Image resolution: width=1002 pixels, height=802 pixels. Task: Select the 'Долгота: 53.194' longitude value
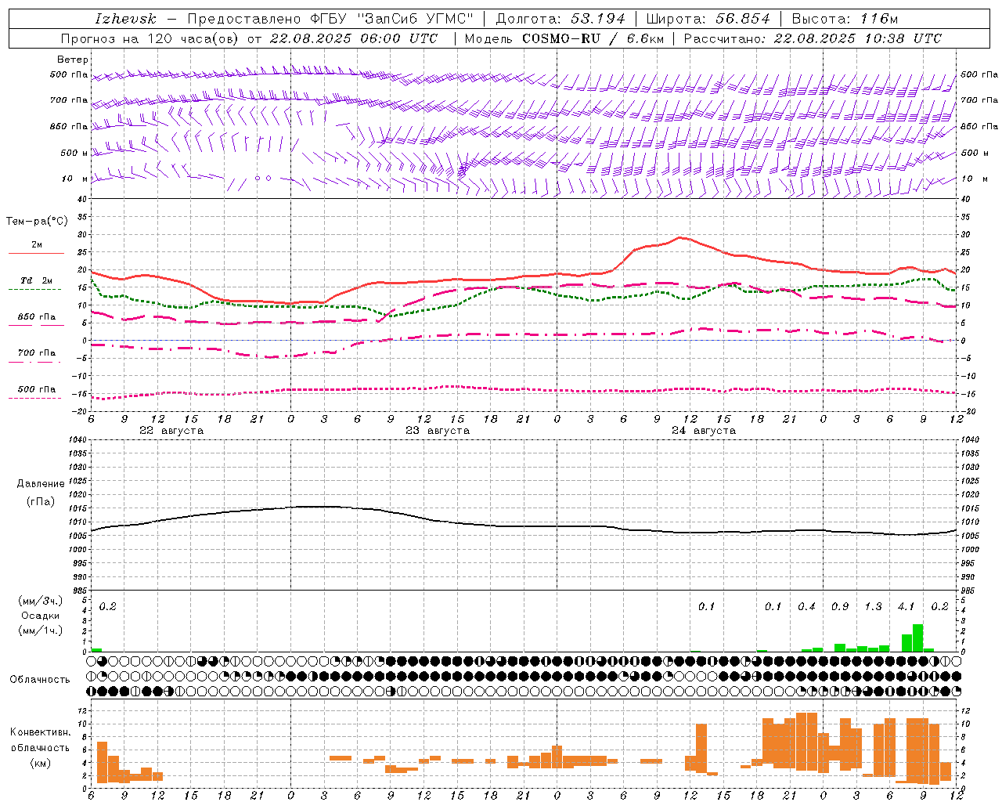(x=560, y=19)
